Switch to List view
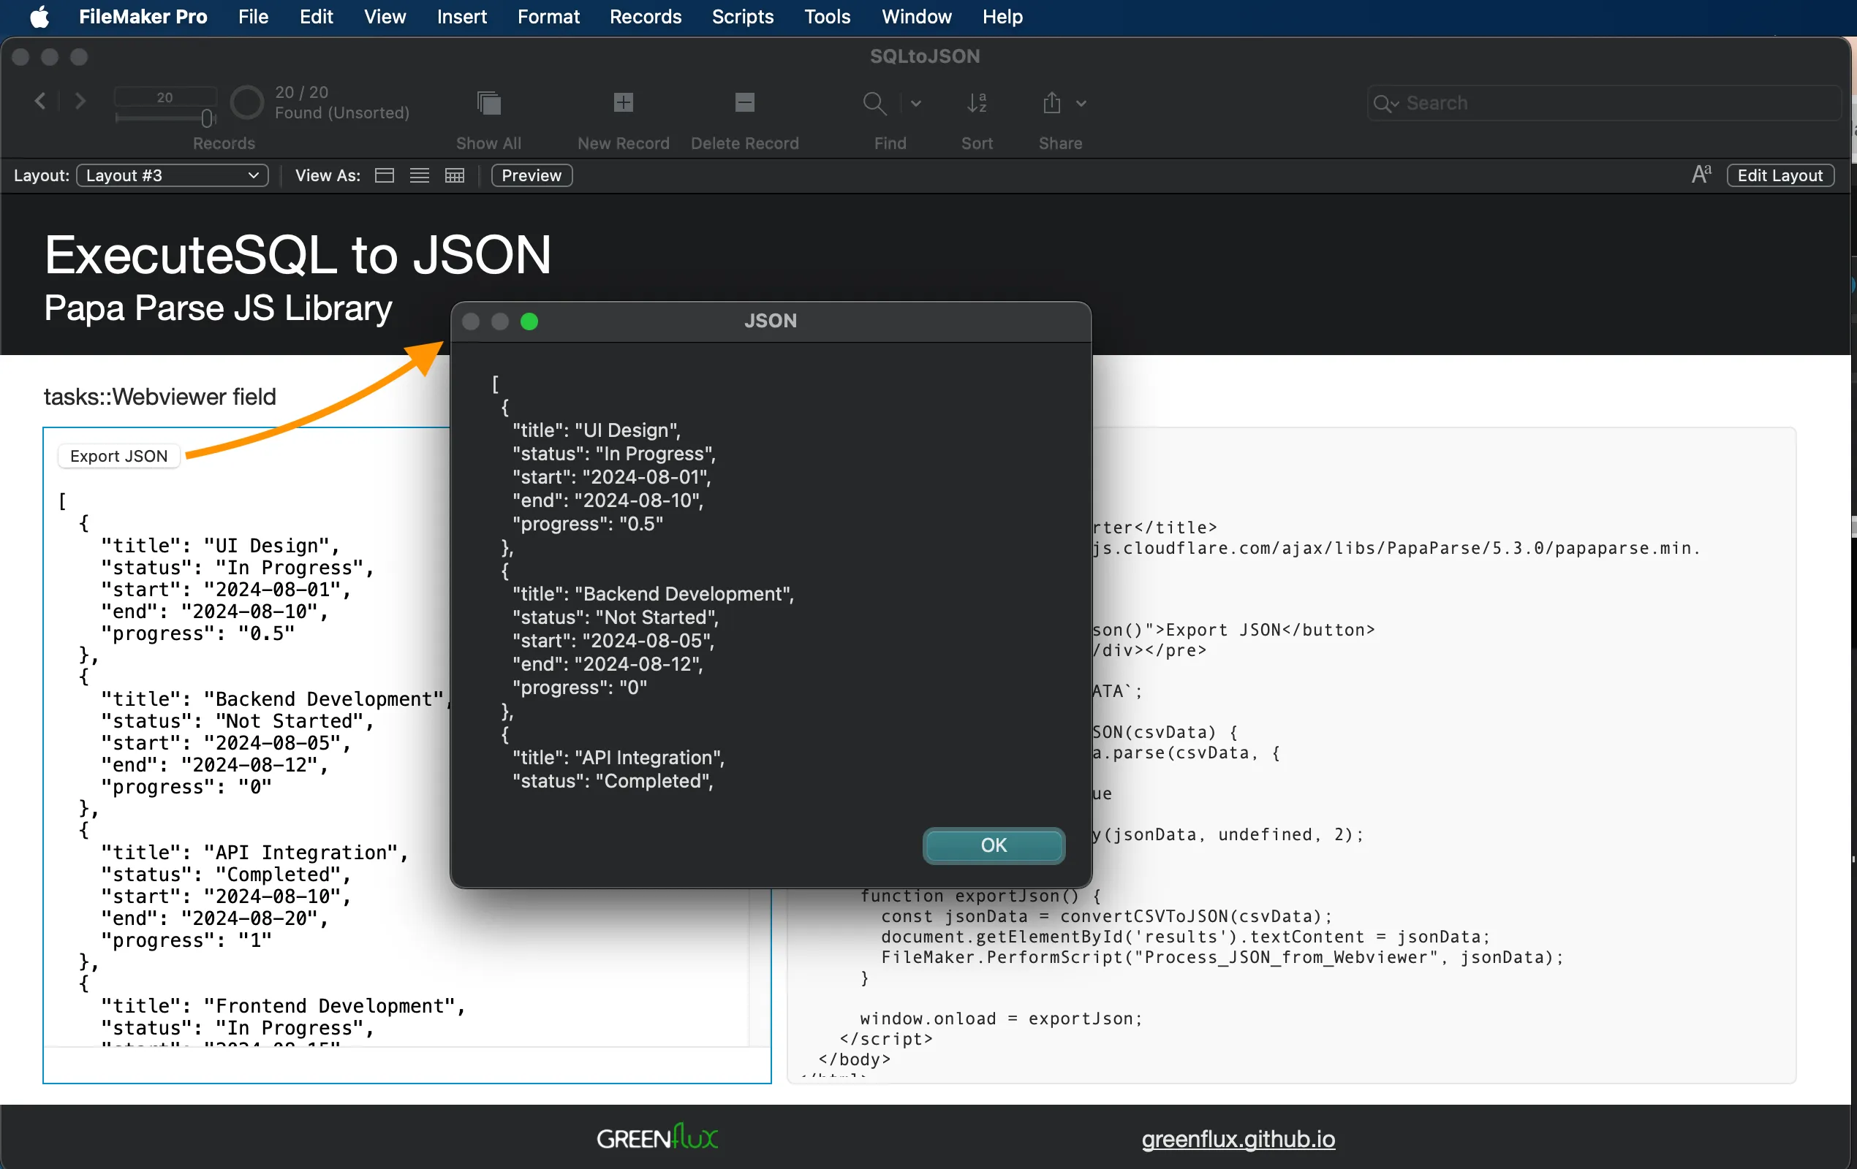Image resolution: width=1857 pixels, height=1169 pixels. pos(420,175)
